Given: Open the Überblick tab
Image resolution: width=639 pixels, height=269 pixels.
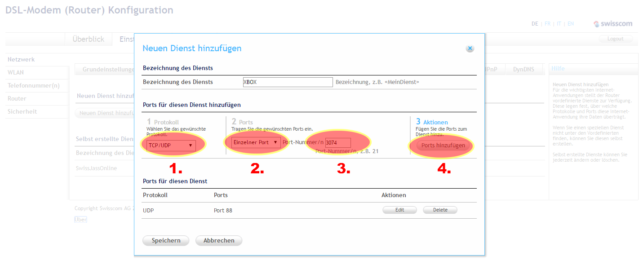Looking at the screenshot, I should click(x=89, y=40).
